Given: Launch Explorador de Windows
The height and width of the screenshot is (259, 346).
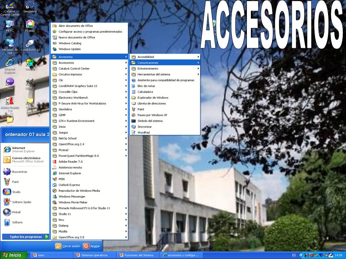Looking at the screenshot, I should (x=165, y=97).
